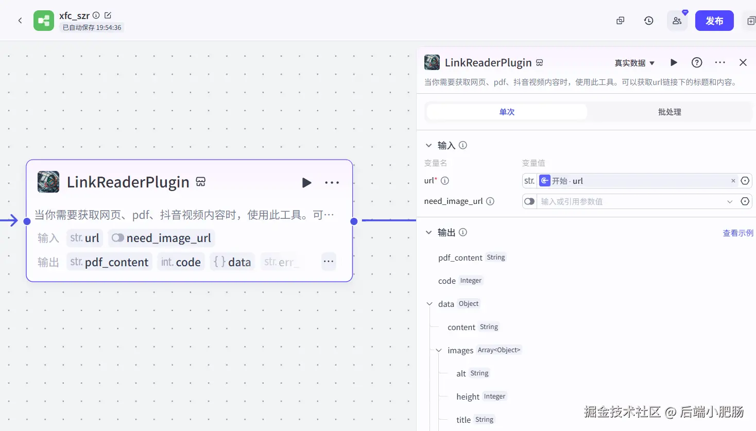Show info for the url parameter

coord(445,181)
